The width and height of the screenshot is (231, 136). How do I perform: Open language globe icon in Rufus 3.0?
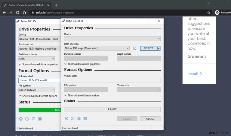tap(21, 119)
